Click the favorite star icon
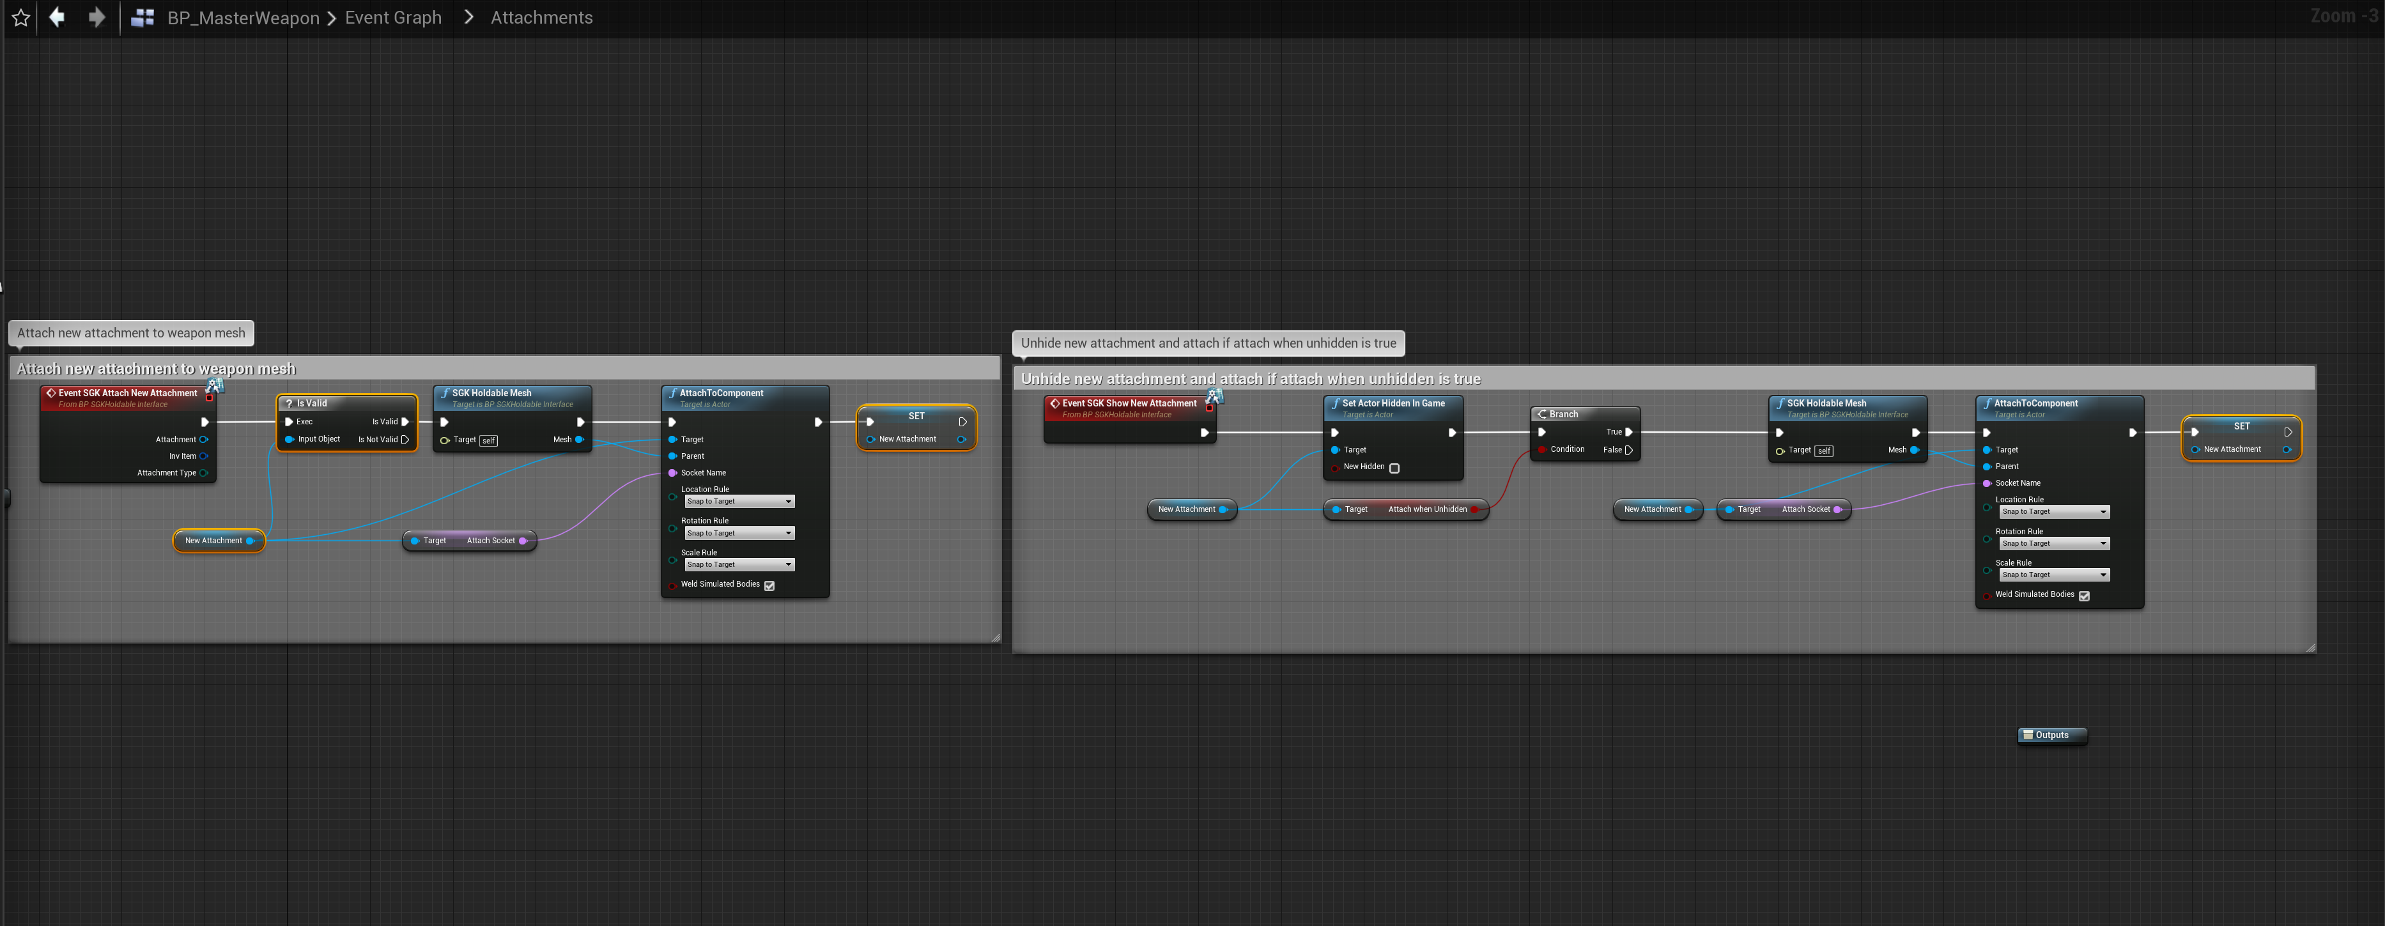This screenshot has width=2385, height=926. (20, 18)
